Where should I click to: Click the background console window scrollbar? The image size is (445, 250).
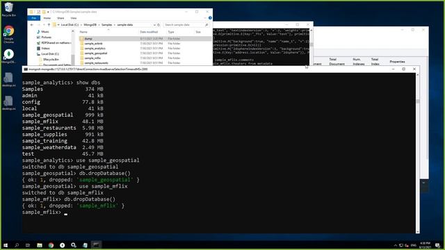[x=311, y=47]
